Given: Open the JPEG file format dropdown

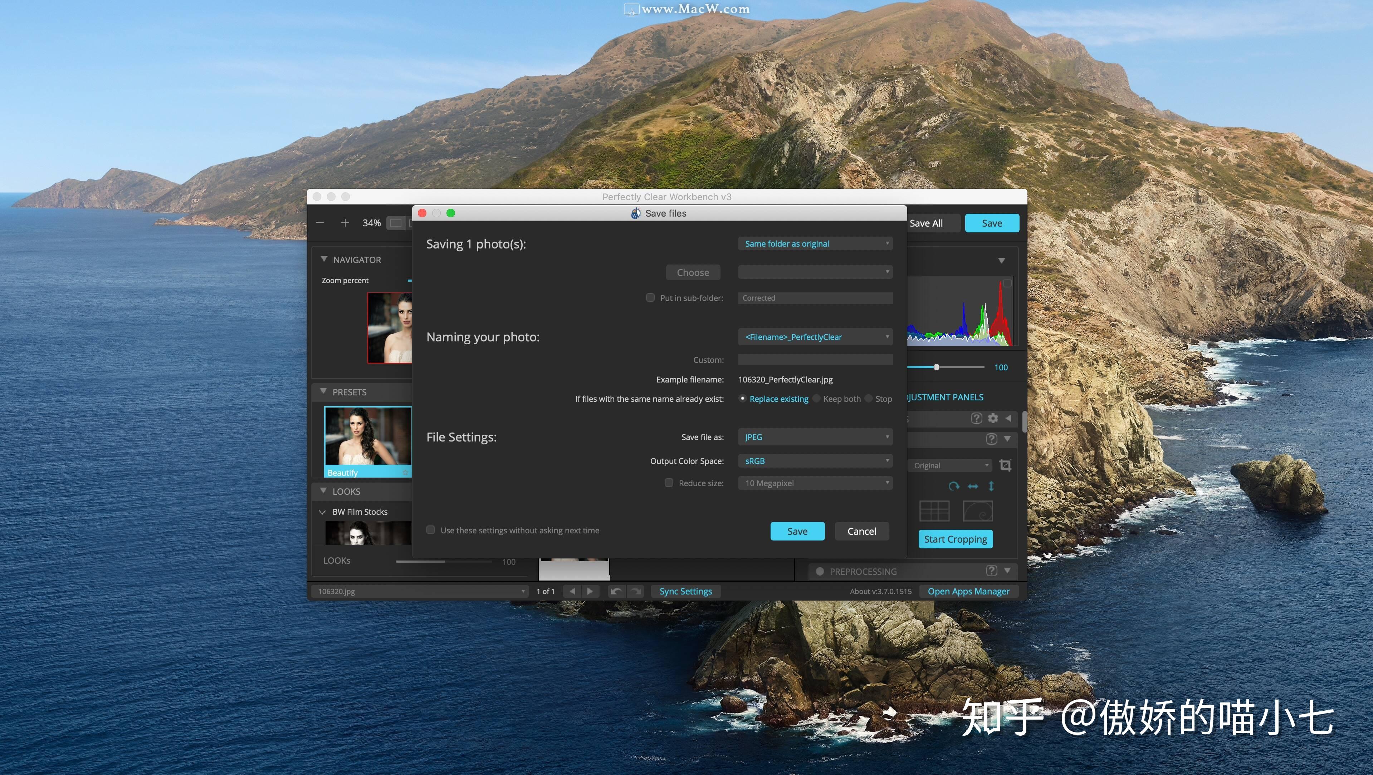Looking at the screenshot, I should [x=815, y=437].
